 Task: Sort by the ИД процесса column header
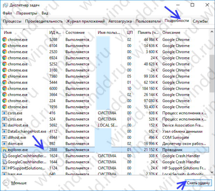[x=55, y=33]
